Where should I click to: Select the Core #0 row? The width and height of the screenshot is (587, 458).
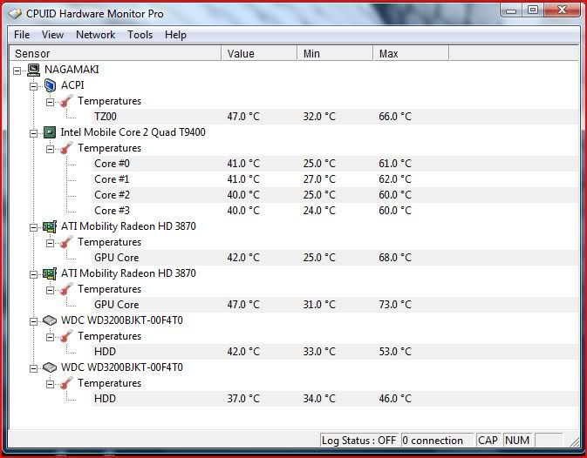tap(335, 164)
